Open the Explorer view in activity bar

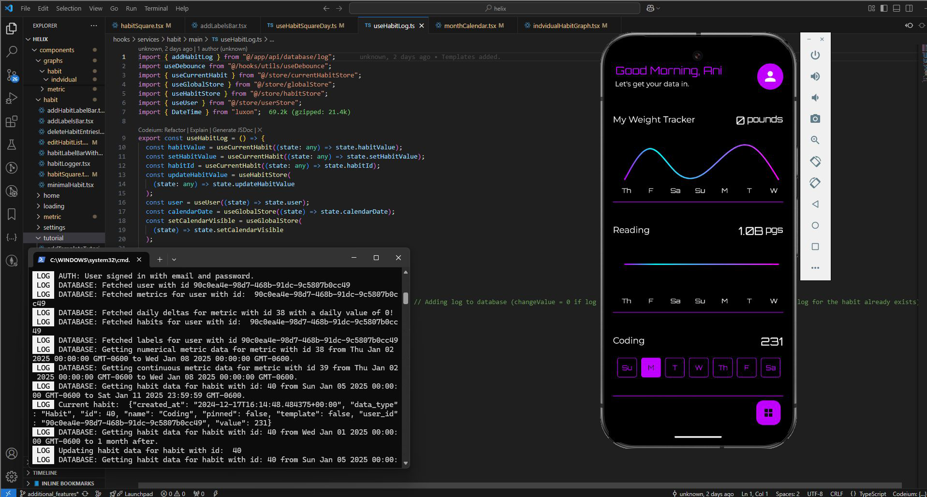tap(12, 29)
